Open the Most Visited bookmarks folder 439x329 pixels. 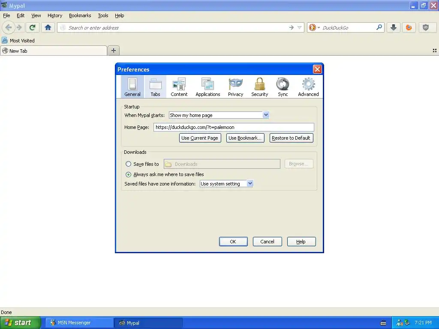(18, 41)
